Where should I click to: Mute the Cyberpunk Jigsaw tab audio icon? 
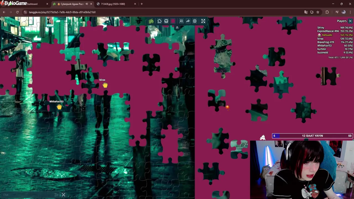87,4
